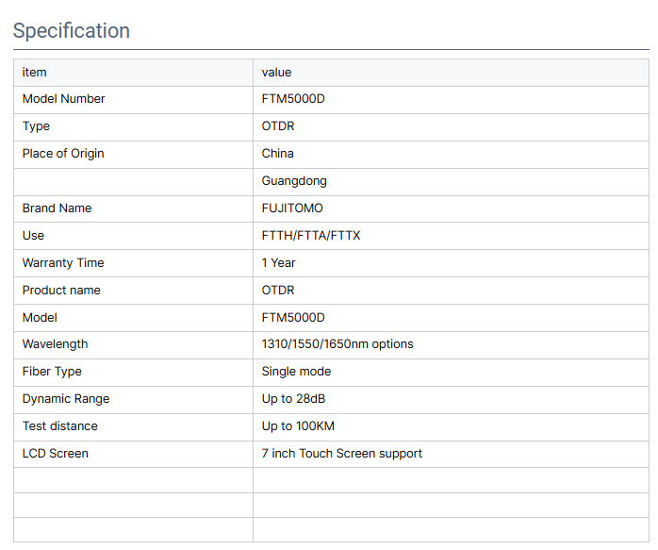Select the 7 inch Touch Screen support value
Image resolution: width=658 pixels, height=550 pixels.
click(341, 454)
